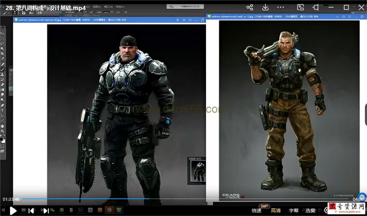Select the Eraser tool
Viewport: 367px width, 216px height.
pos(3,84)
